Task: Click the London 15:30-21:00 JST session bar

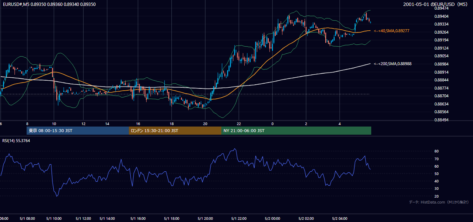Action: click(x=175, y=131)
